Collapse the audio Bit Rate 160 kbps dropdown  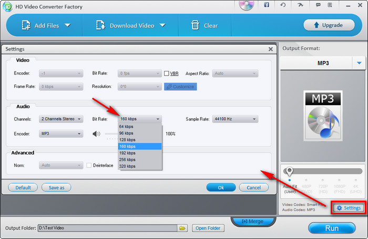coord(140,119)
